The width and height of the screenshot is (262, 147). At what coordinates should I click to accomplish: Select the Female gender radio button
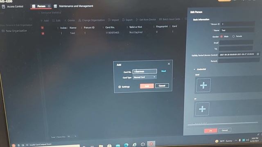[233, 36]
